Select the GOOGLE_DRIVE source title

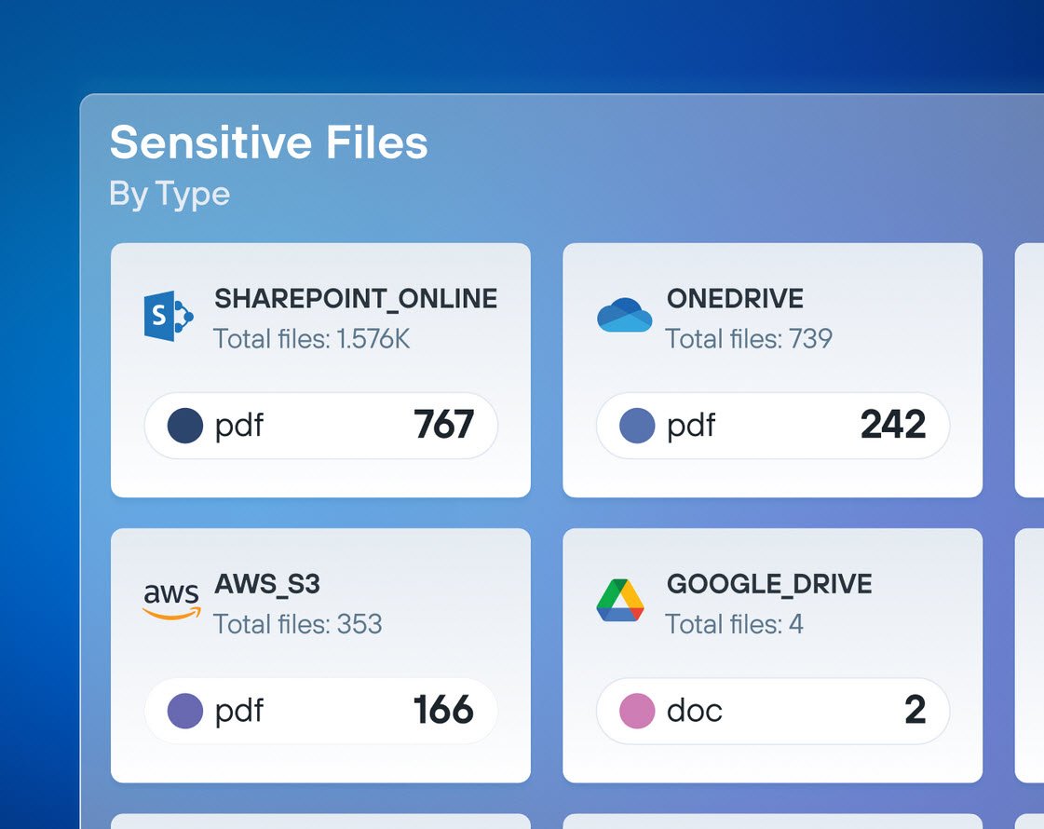tap(769, 584)
